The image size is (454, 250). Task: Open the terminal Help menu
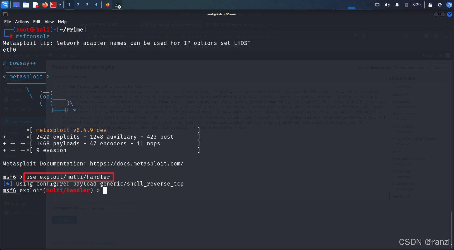point(62,22)
